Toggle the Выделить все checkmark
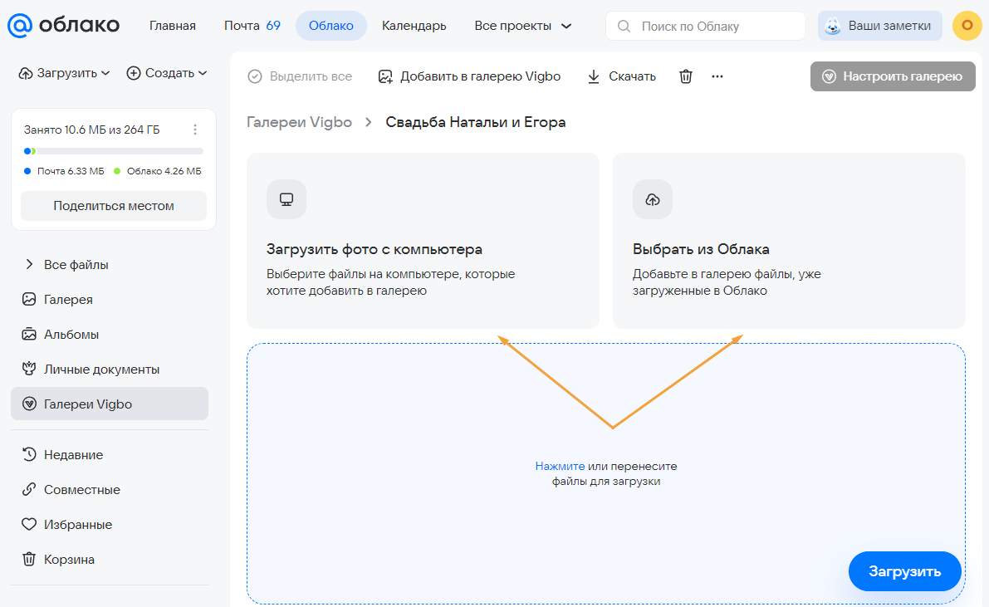The image size is (989, 607). [255, 76]
